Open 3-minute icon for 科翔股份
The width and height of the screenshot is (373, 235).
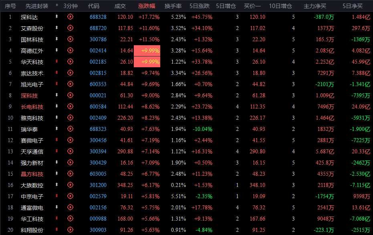[70, 229]
